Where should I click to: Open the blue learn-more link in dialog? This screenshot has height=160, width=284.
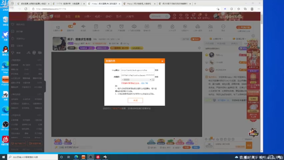(144, 83)
